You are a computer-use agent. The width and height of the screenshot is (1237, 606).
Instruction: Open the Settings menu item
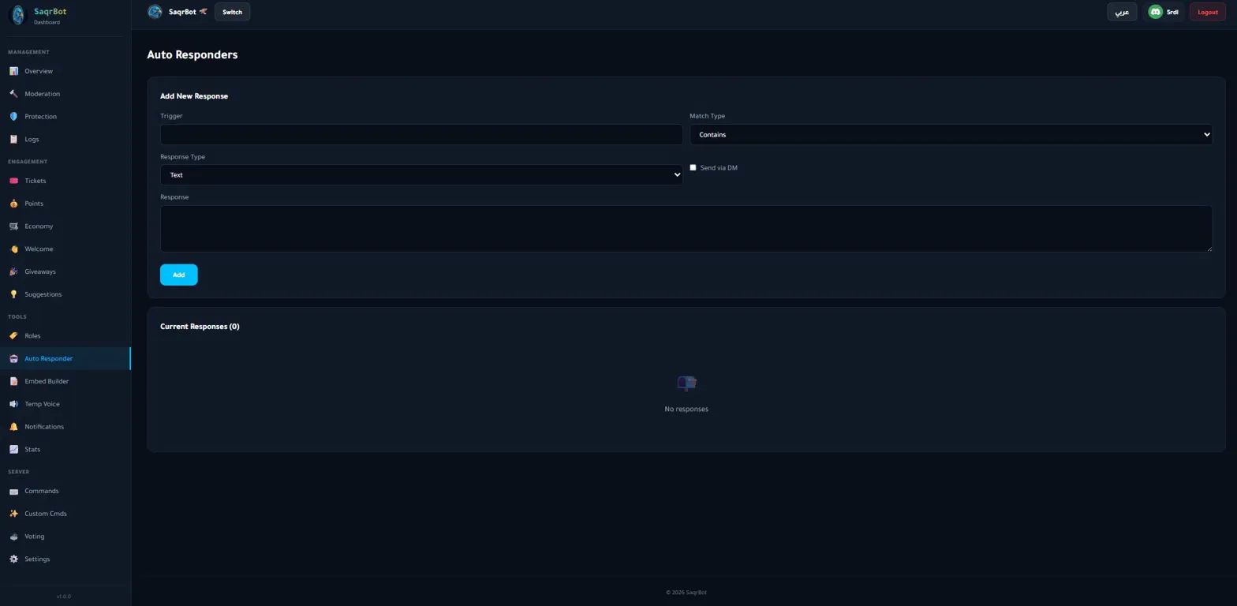coord(65,559)
